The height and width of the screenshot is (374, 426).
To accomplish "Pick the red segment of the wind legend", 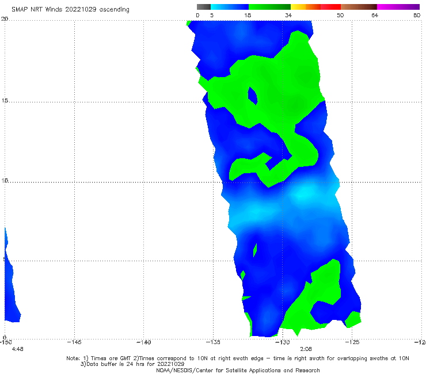I will click(x=330, y=7).
